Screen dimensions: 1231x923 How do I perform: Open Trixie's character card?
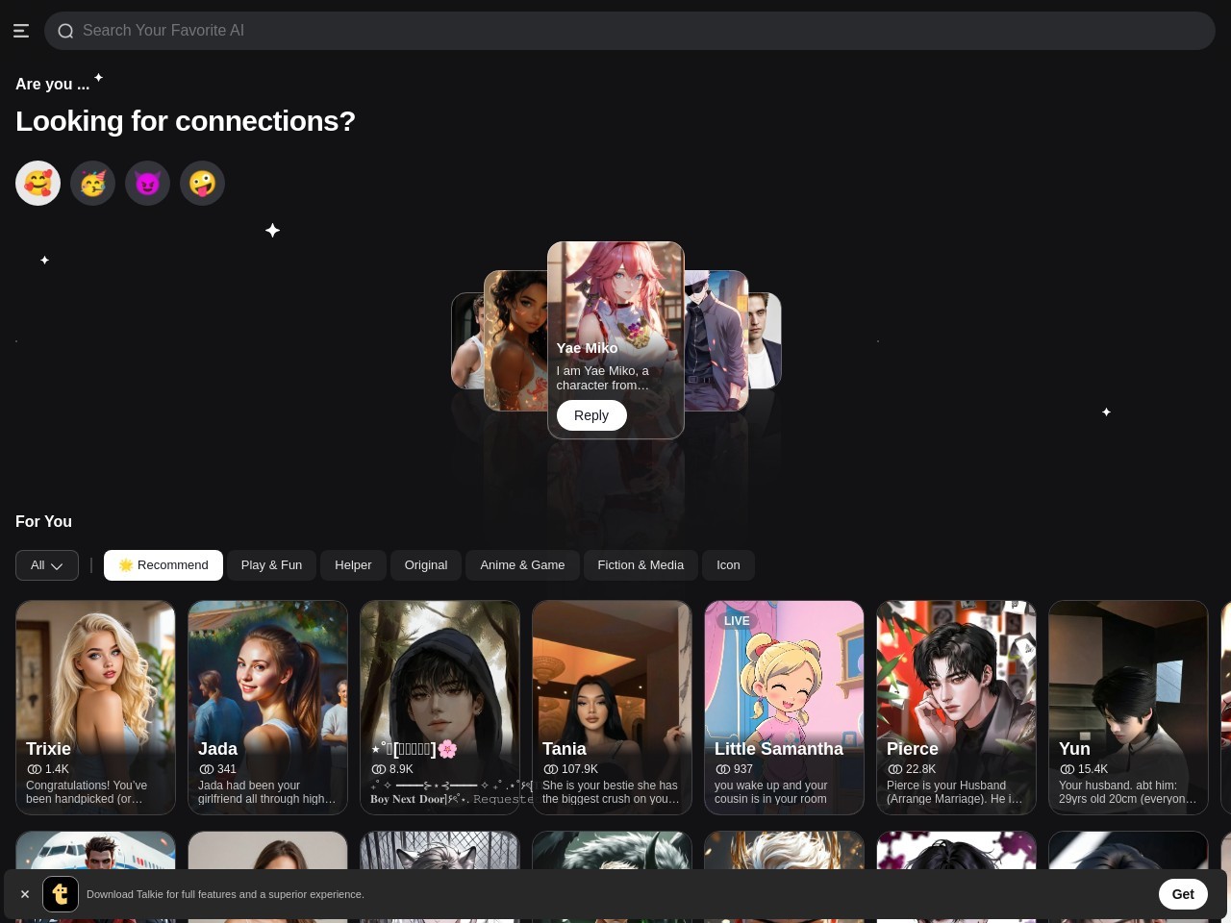95,708
